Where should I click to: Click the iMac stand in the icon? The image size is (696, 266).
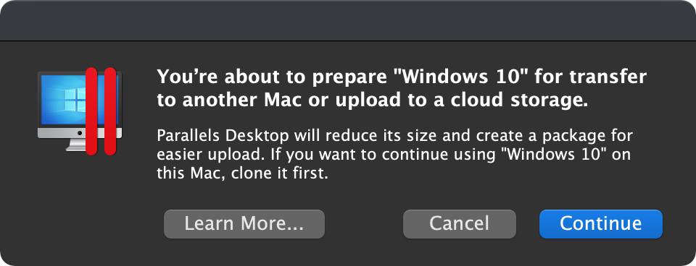click(76, 145)
